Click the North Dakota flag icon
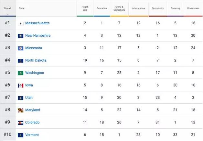The width and height of the screenshot is (203, 141). click(x=21, y=61)
